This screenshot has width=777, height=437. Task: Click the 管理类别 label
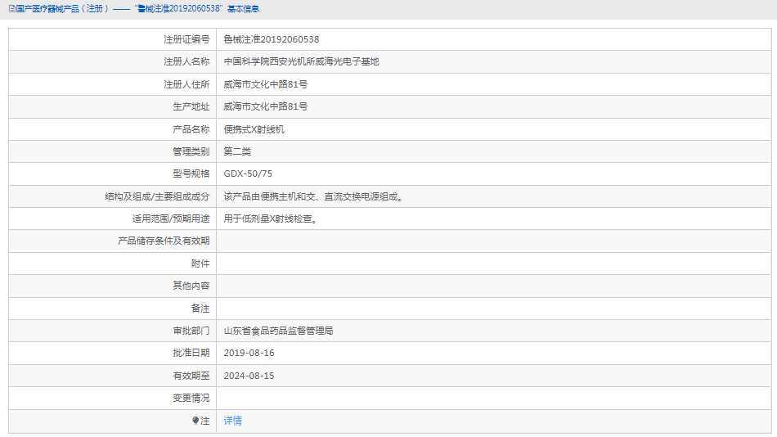pyautogui.click(x=191, y=151)
